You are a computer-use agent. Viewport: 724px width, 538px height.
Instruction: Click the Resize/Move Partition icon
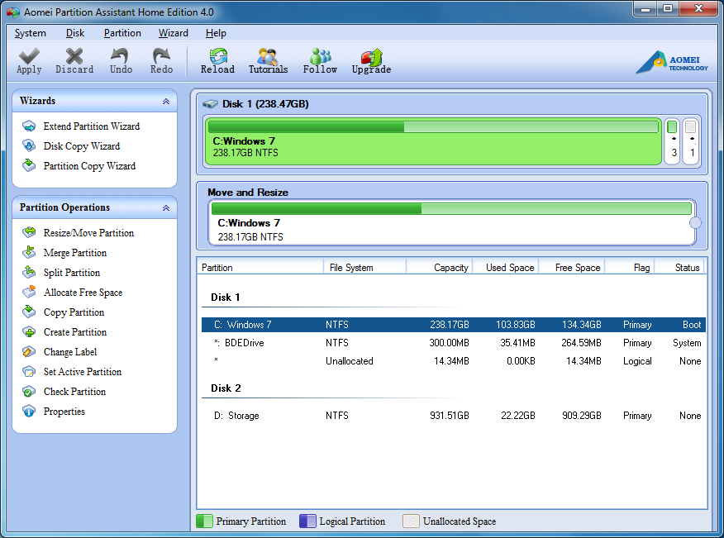[x=29, y=232]
